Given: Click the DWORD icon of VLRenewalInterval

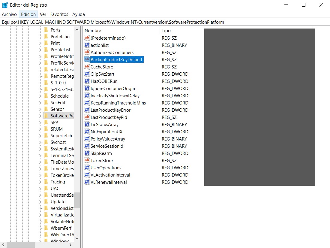Looking at the screenshot, I should point(87,182).
